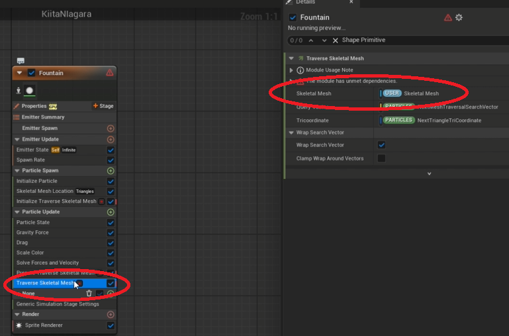The height and width of the screenshot is (336, 509).
Task: Select Generic Simulation Stage Settings
Action: pyautogui.click(x=64, y=304)
